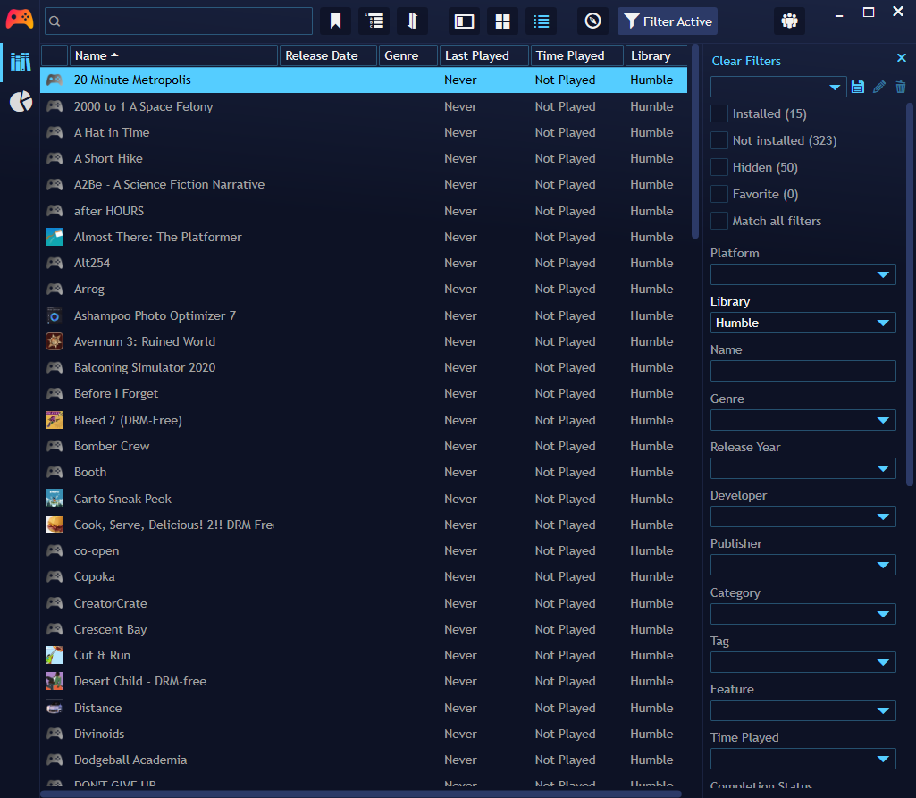Image resolution: width=916 pixels, height=798 pixels.
Task: Expand the Feature filter dropdown
Action: [x=803, y=710]
